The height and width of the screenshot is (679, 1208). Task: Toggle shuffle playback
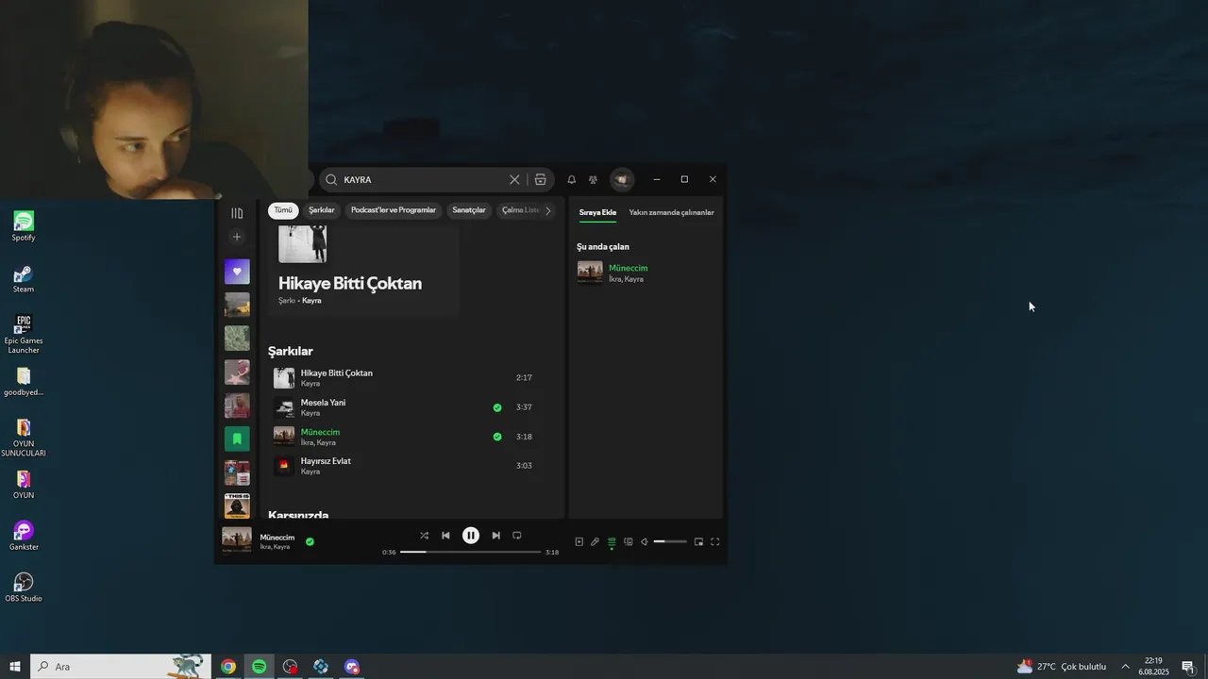tap(424, 536)
